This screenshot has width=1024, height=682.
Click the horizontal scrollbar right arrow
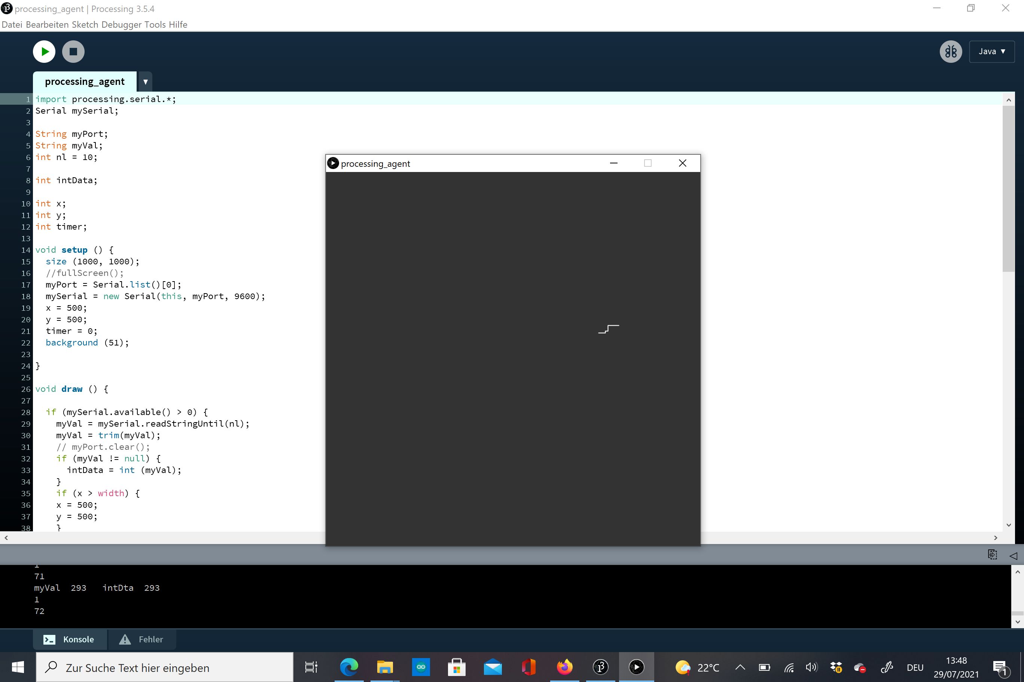pyautogui.click(x=995, y=538)
